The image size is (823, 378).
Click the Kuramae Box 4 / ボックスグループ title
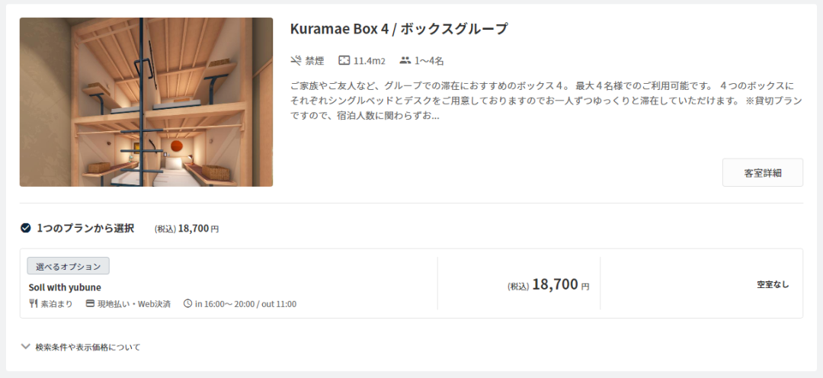point(399,28)
